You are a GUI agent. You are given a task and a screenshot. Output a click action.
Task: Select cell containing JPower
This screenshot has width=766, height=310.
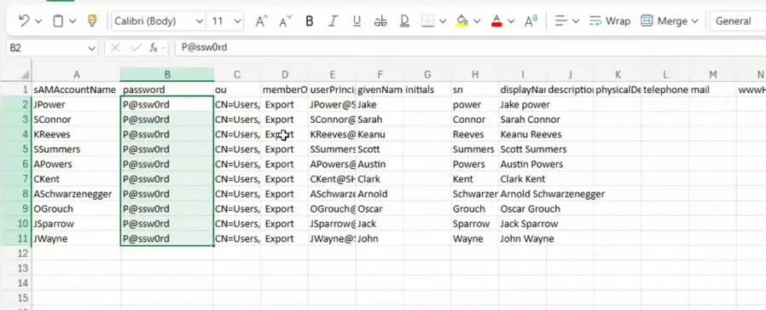click(x=76, y=105)
